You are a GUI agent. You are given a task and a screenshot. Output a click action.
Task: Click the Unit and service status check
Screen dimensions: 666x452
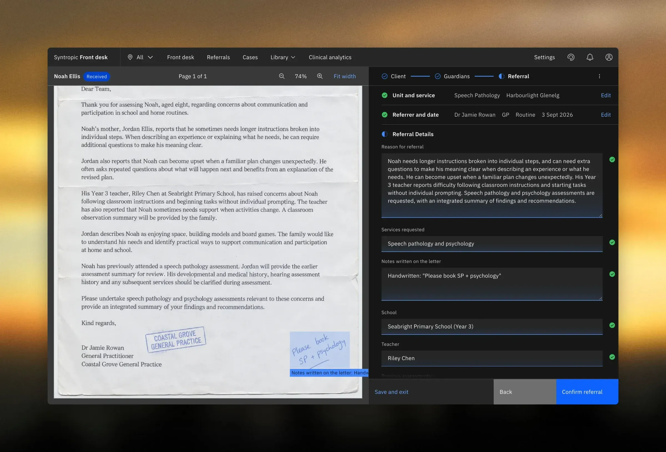(385, 95)
